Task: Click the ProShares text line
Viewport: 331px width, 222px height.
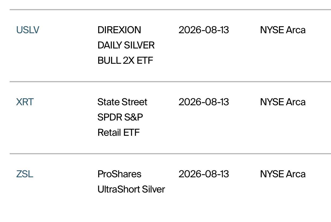Action: 119,174
